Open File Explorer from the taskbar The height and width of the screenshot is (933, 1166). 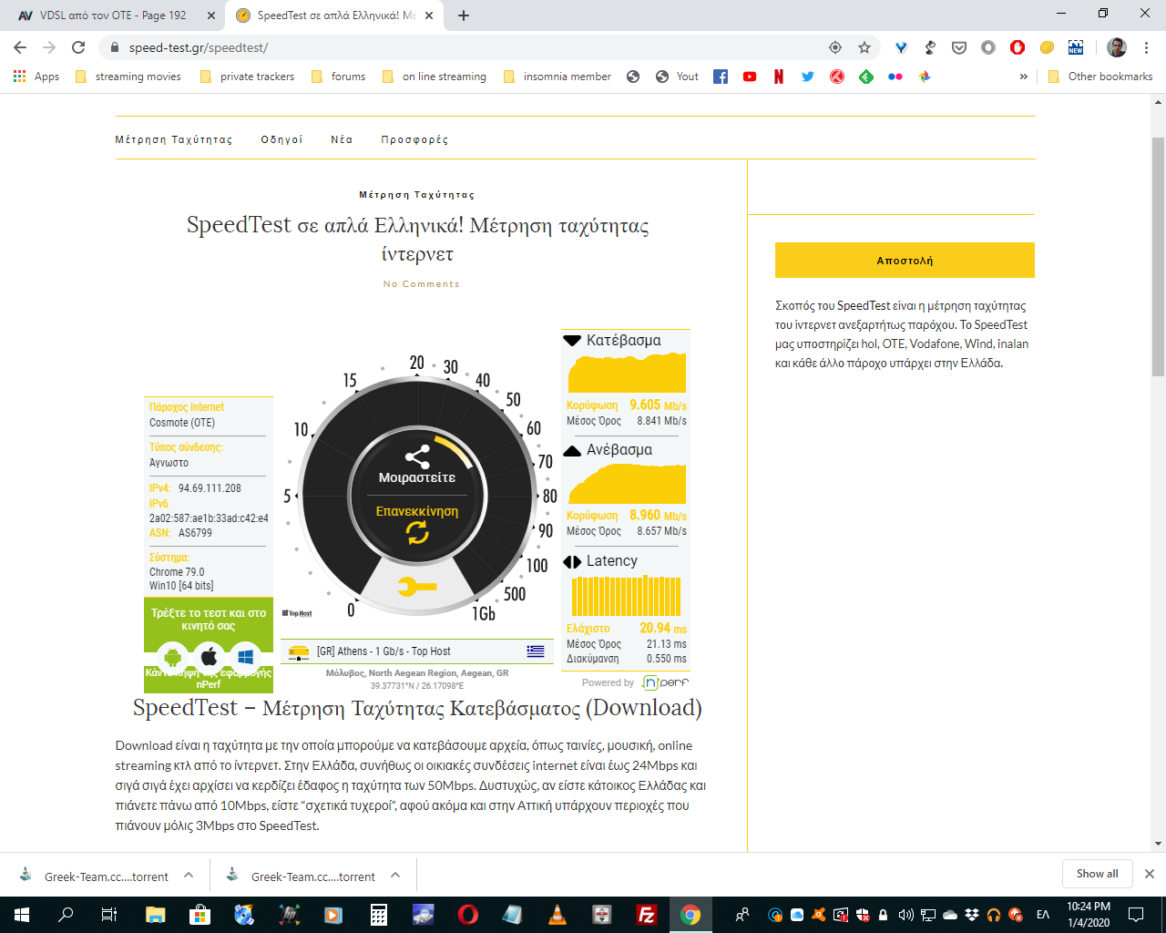pyautogui.click(x=155, y=915)
